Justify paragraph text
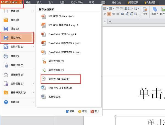 click(x=118, y=14)
